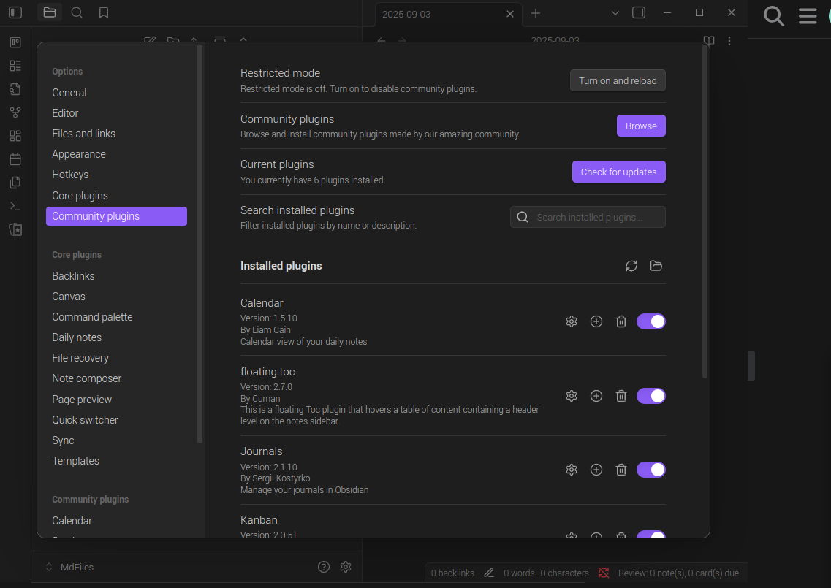
Task: Open the plugins folder icon beside refresh
Action: pos(656,266)
